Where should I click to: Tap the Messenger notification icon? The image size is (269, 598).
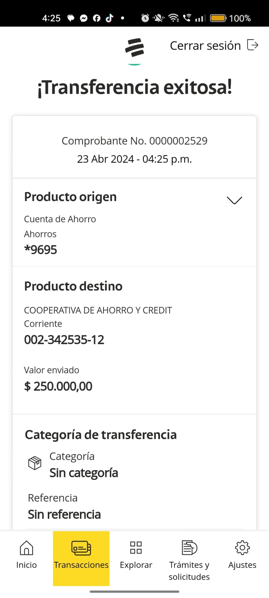(x=84, y=18)
